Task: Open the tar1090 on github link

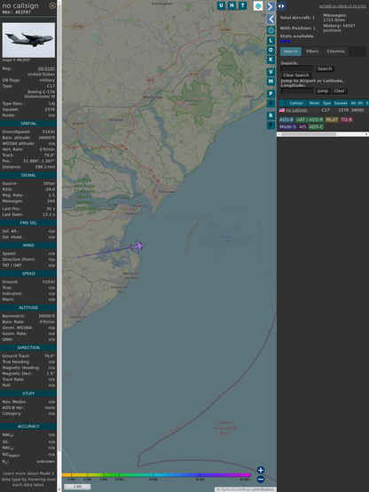Action: point(342,6)
